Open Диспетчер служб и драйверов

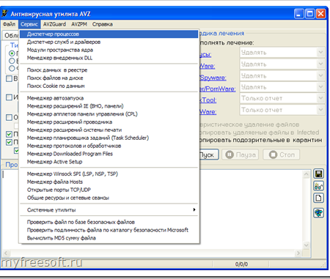109,42
